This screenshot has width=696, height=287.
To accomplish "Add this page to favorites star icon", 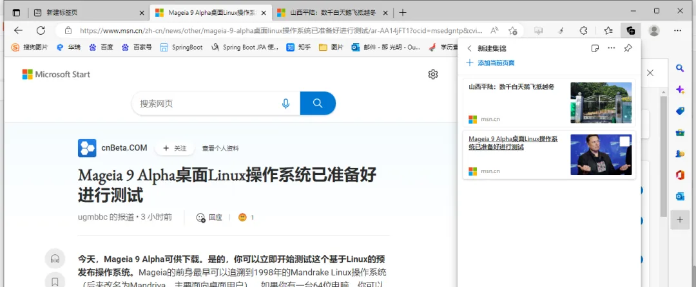I will tap(513, 30).
